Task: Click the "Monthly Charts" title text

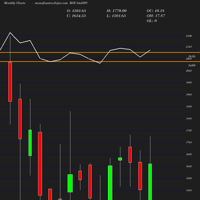Action: [x=15, y=3]
